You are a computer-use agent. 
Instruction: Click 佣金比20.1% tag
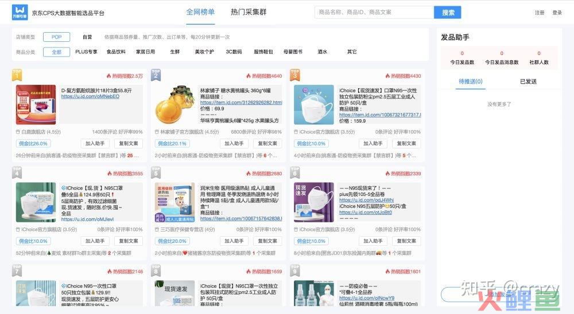pos(172,144)
